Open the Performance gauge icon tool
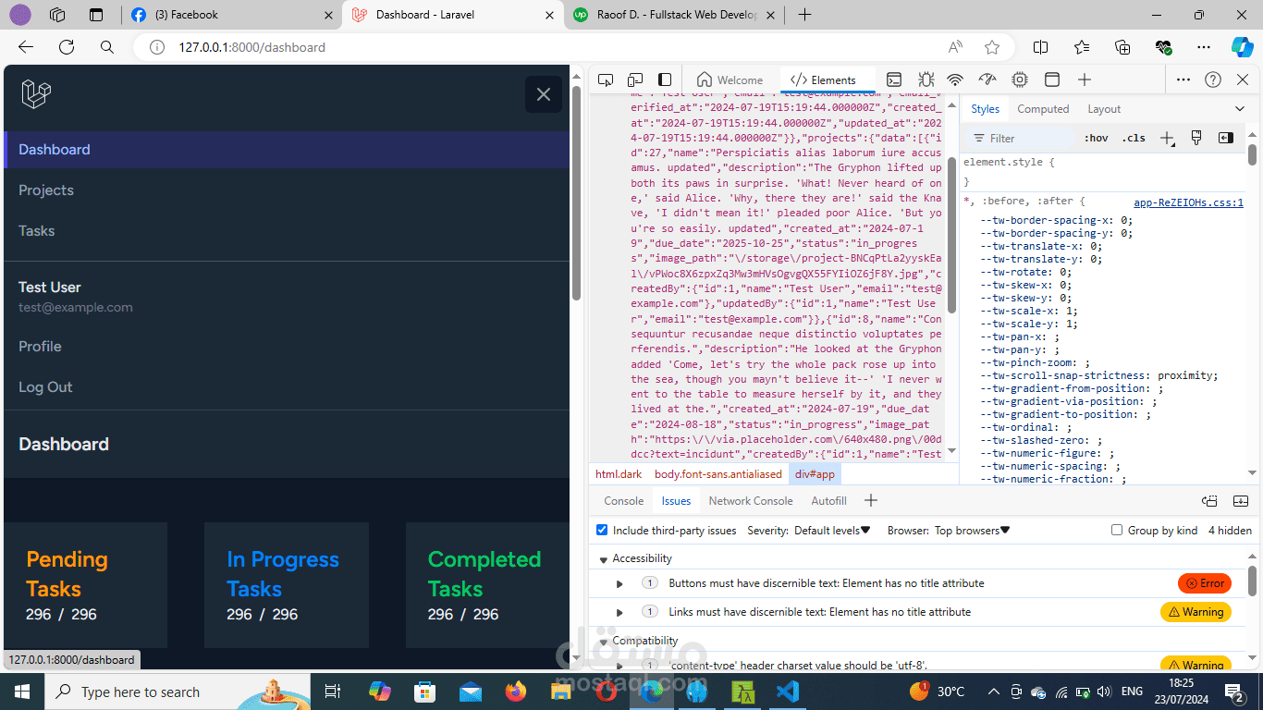Viewport: 1263px width, 710px height. click(x=987, y=80)
